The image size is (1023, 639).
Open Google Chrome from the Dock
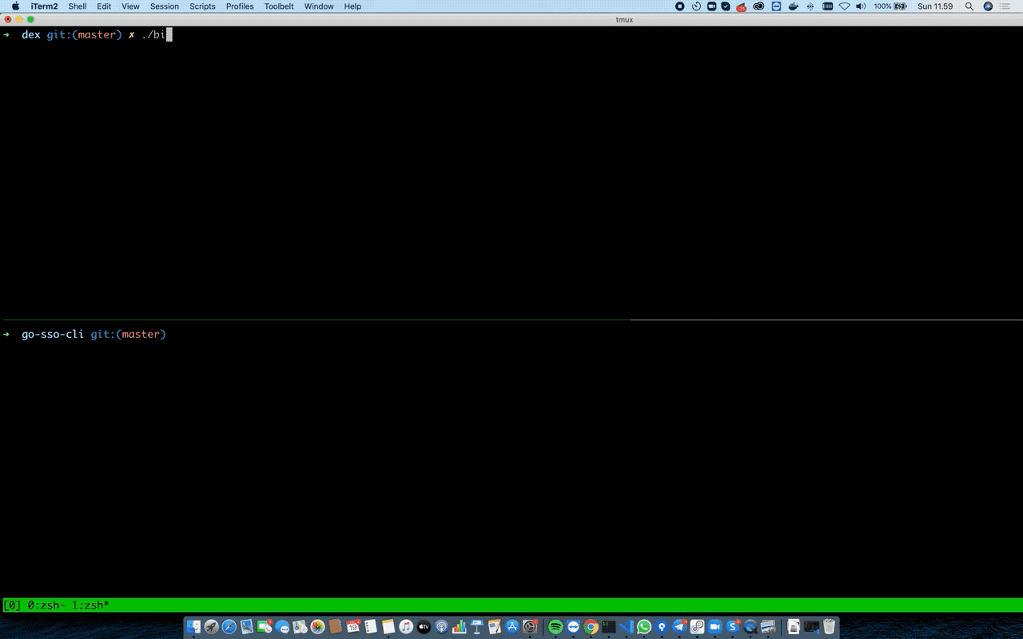point(591,627)
